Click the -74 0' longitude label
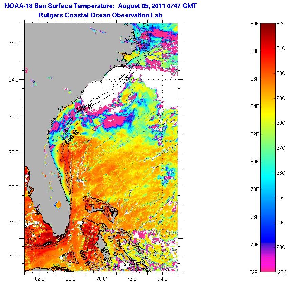The height and width of the screenshot is (282, 288). (162, 279)
